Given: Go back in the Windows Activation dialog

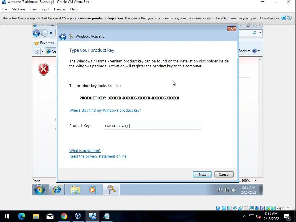Looking at the screenshot, I should tap(63, 36).
